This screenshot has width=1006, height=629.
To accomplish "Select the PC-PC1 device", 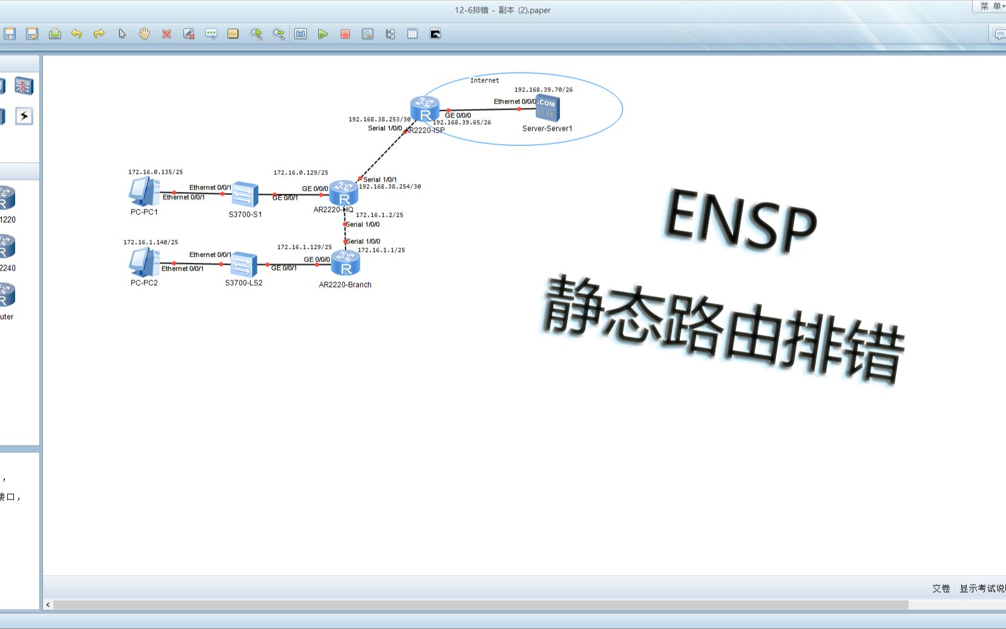I will [x=144, y=192].
